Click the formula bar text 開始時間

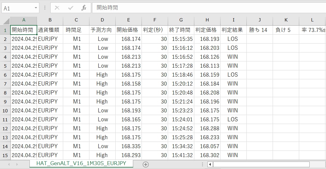pos(107,8)
